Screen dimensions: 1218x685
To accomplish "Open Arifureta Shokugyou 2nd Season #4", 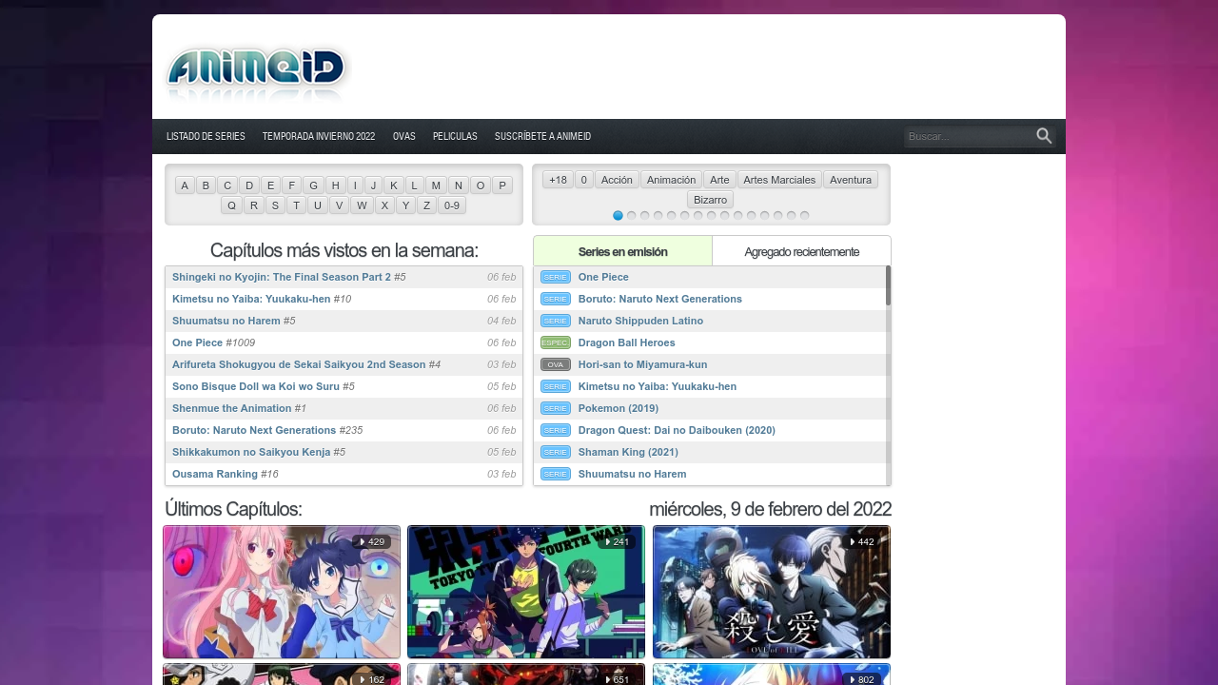I will pos(306,364).
